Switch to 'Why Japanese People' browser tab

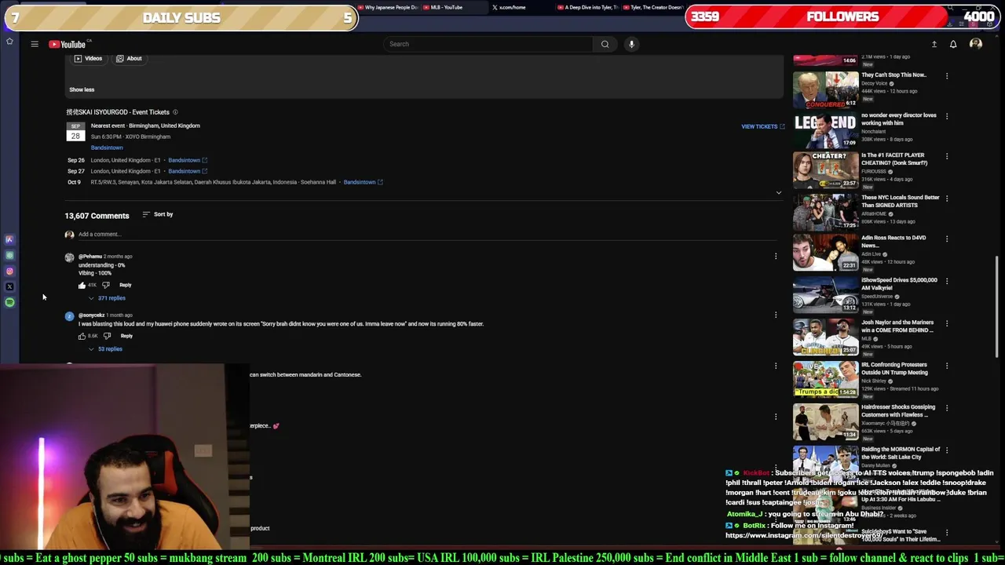coord(387,7)
